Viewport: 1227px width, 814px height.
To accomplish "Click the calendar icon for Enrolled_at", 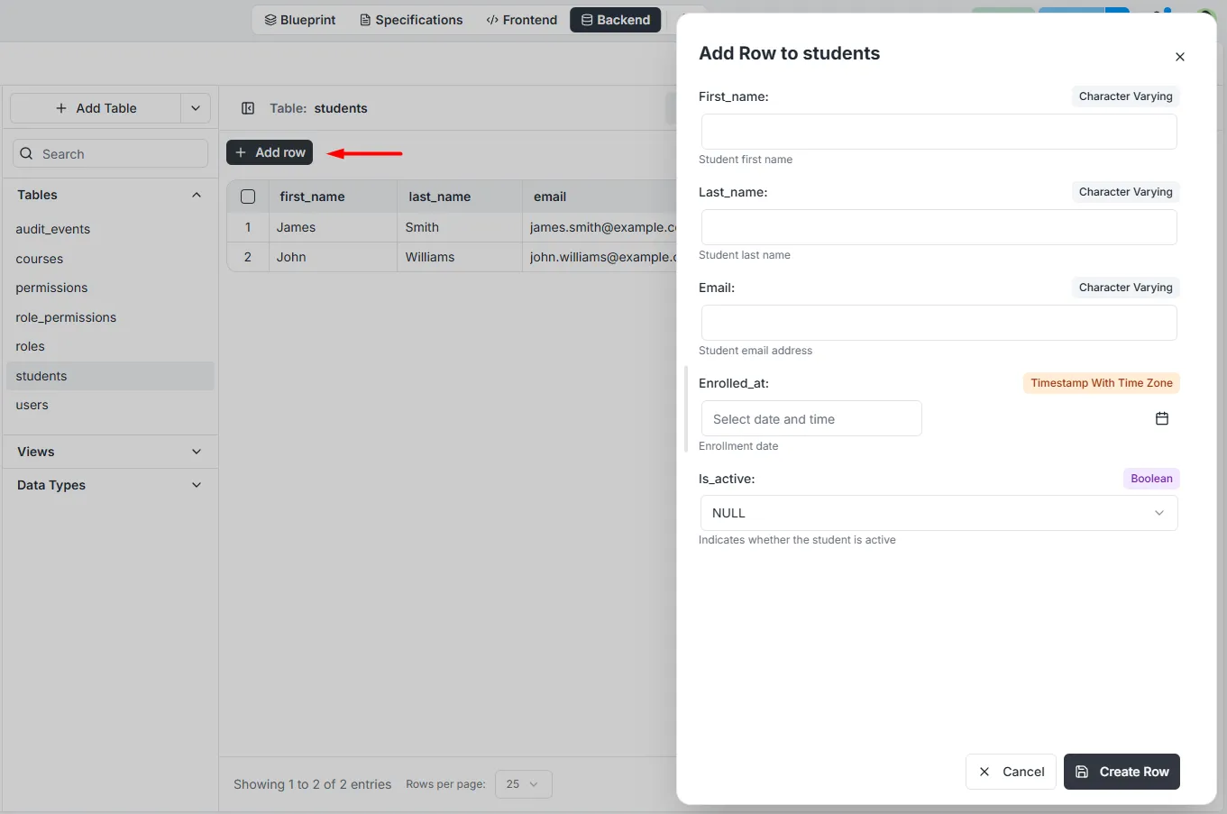I will pos(1161,418).
